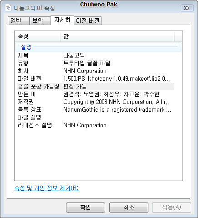Click the 1.500;PS 1;hotconv version value
The image size is (198, 218).
click(117, 78)
